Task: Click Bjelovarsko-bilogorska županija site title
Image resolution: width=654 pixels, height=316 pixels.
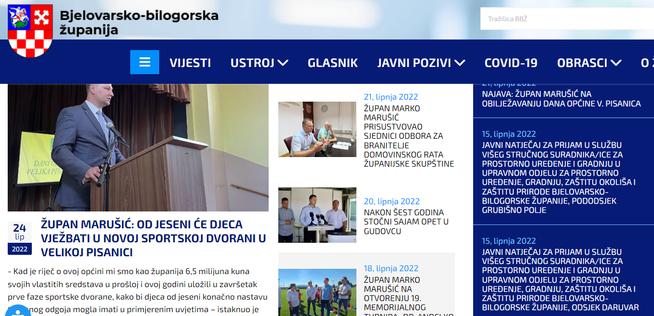Action: click(x=139, y=23)
